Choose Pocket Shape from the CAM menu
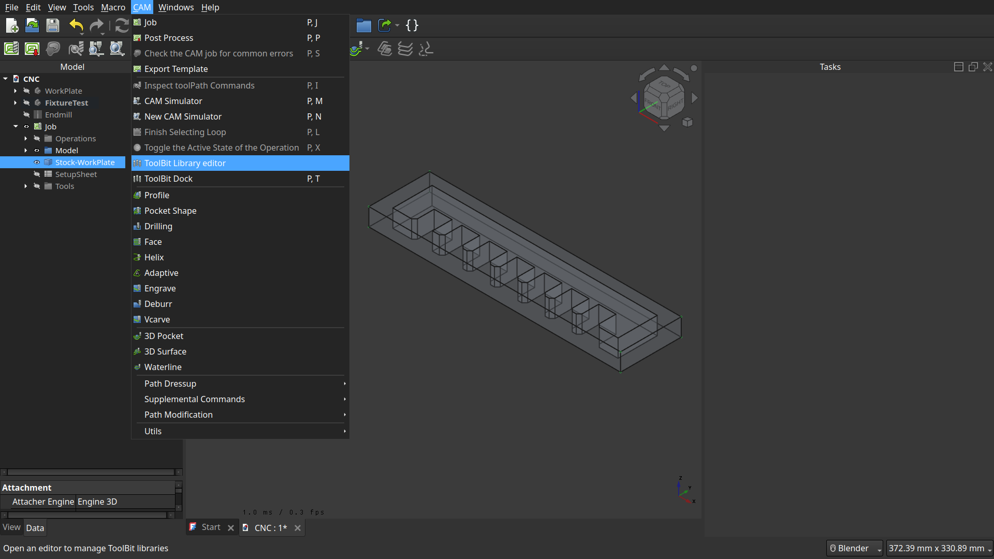Viewport: 994px width, 559px height. [240, 211]
